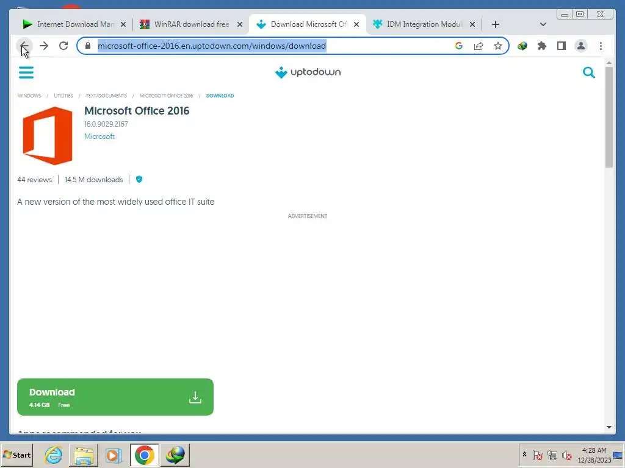Open Internet Explorer from the taskbar
Screen dimensions: 625x468
53,455
